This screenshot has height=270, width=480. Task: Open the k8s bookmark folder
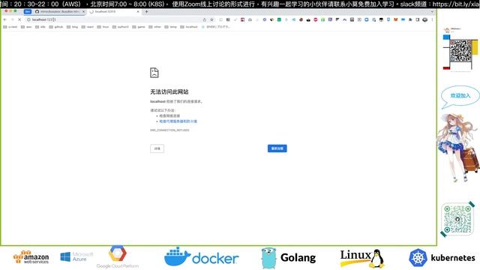[x=40, y=27]
